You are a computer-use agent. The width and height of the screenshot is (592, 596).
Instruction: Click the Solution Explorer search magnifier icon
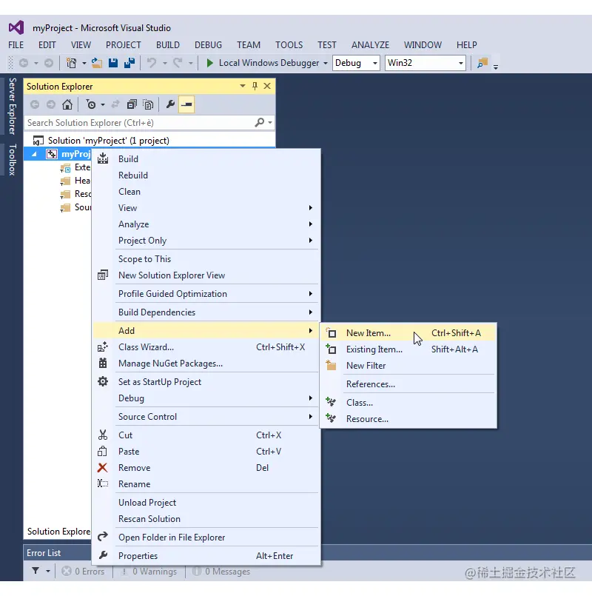pos(259,122)
